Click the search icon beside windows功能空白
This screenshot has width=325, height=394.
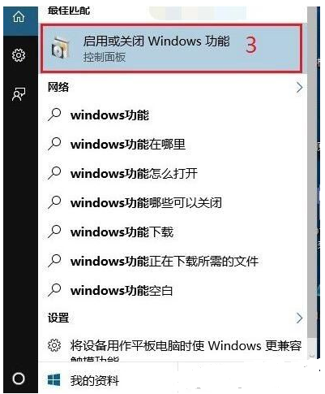pos(54,290)
